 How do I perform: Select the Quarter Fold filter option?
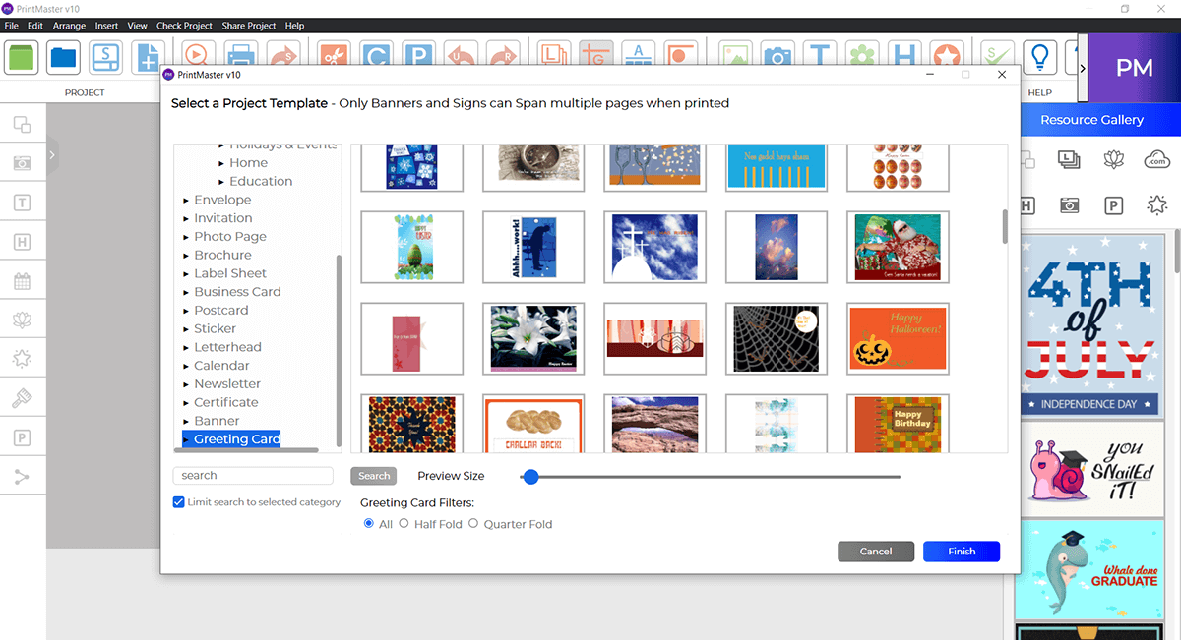[473, 524]
